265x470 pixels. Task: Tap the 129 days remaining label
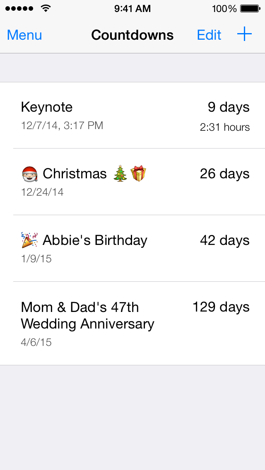pyautogui.click(x=221, y=307)
